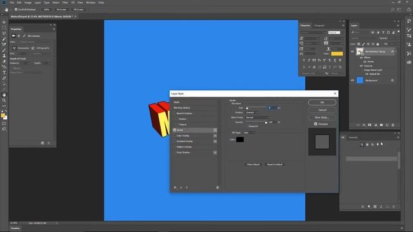This screenshot has width=413, height=232.
Task: Select the Clone Stamp tool
Action: coord(4,55)
